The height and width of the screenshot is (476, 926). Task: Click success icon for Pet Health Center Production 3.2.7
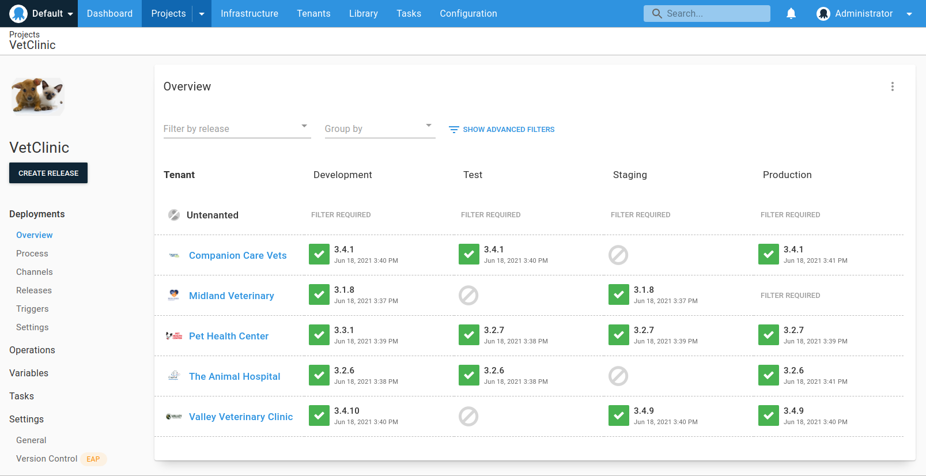[769, 335]
